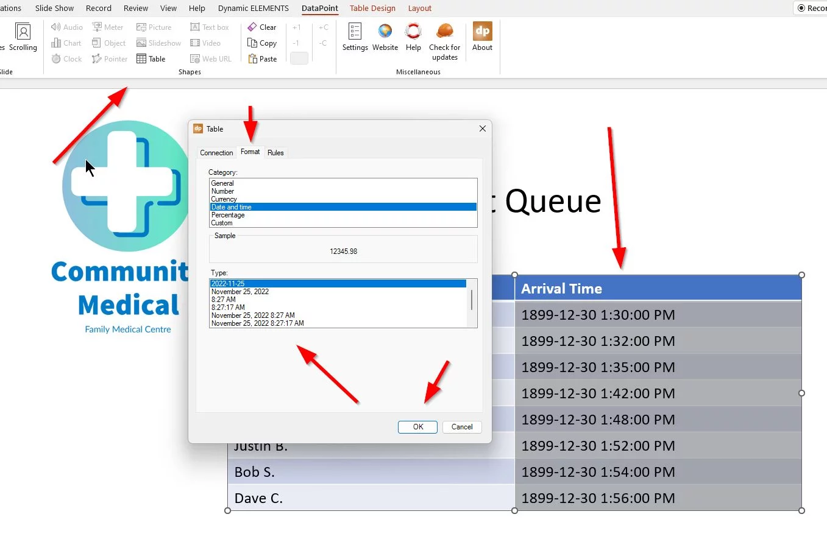Confirm formatting with OK
827x556 pixels.
click(417, 427)
